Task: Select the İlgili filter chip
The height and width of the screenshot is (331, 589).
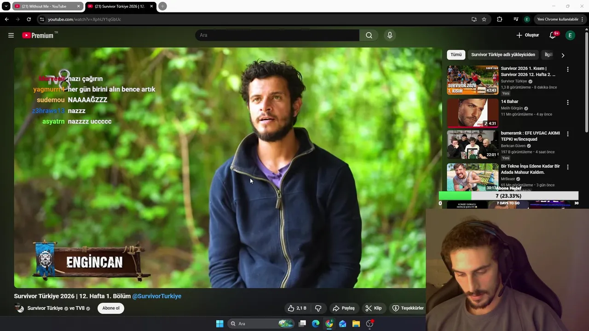Action: pos(548,55)
